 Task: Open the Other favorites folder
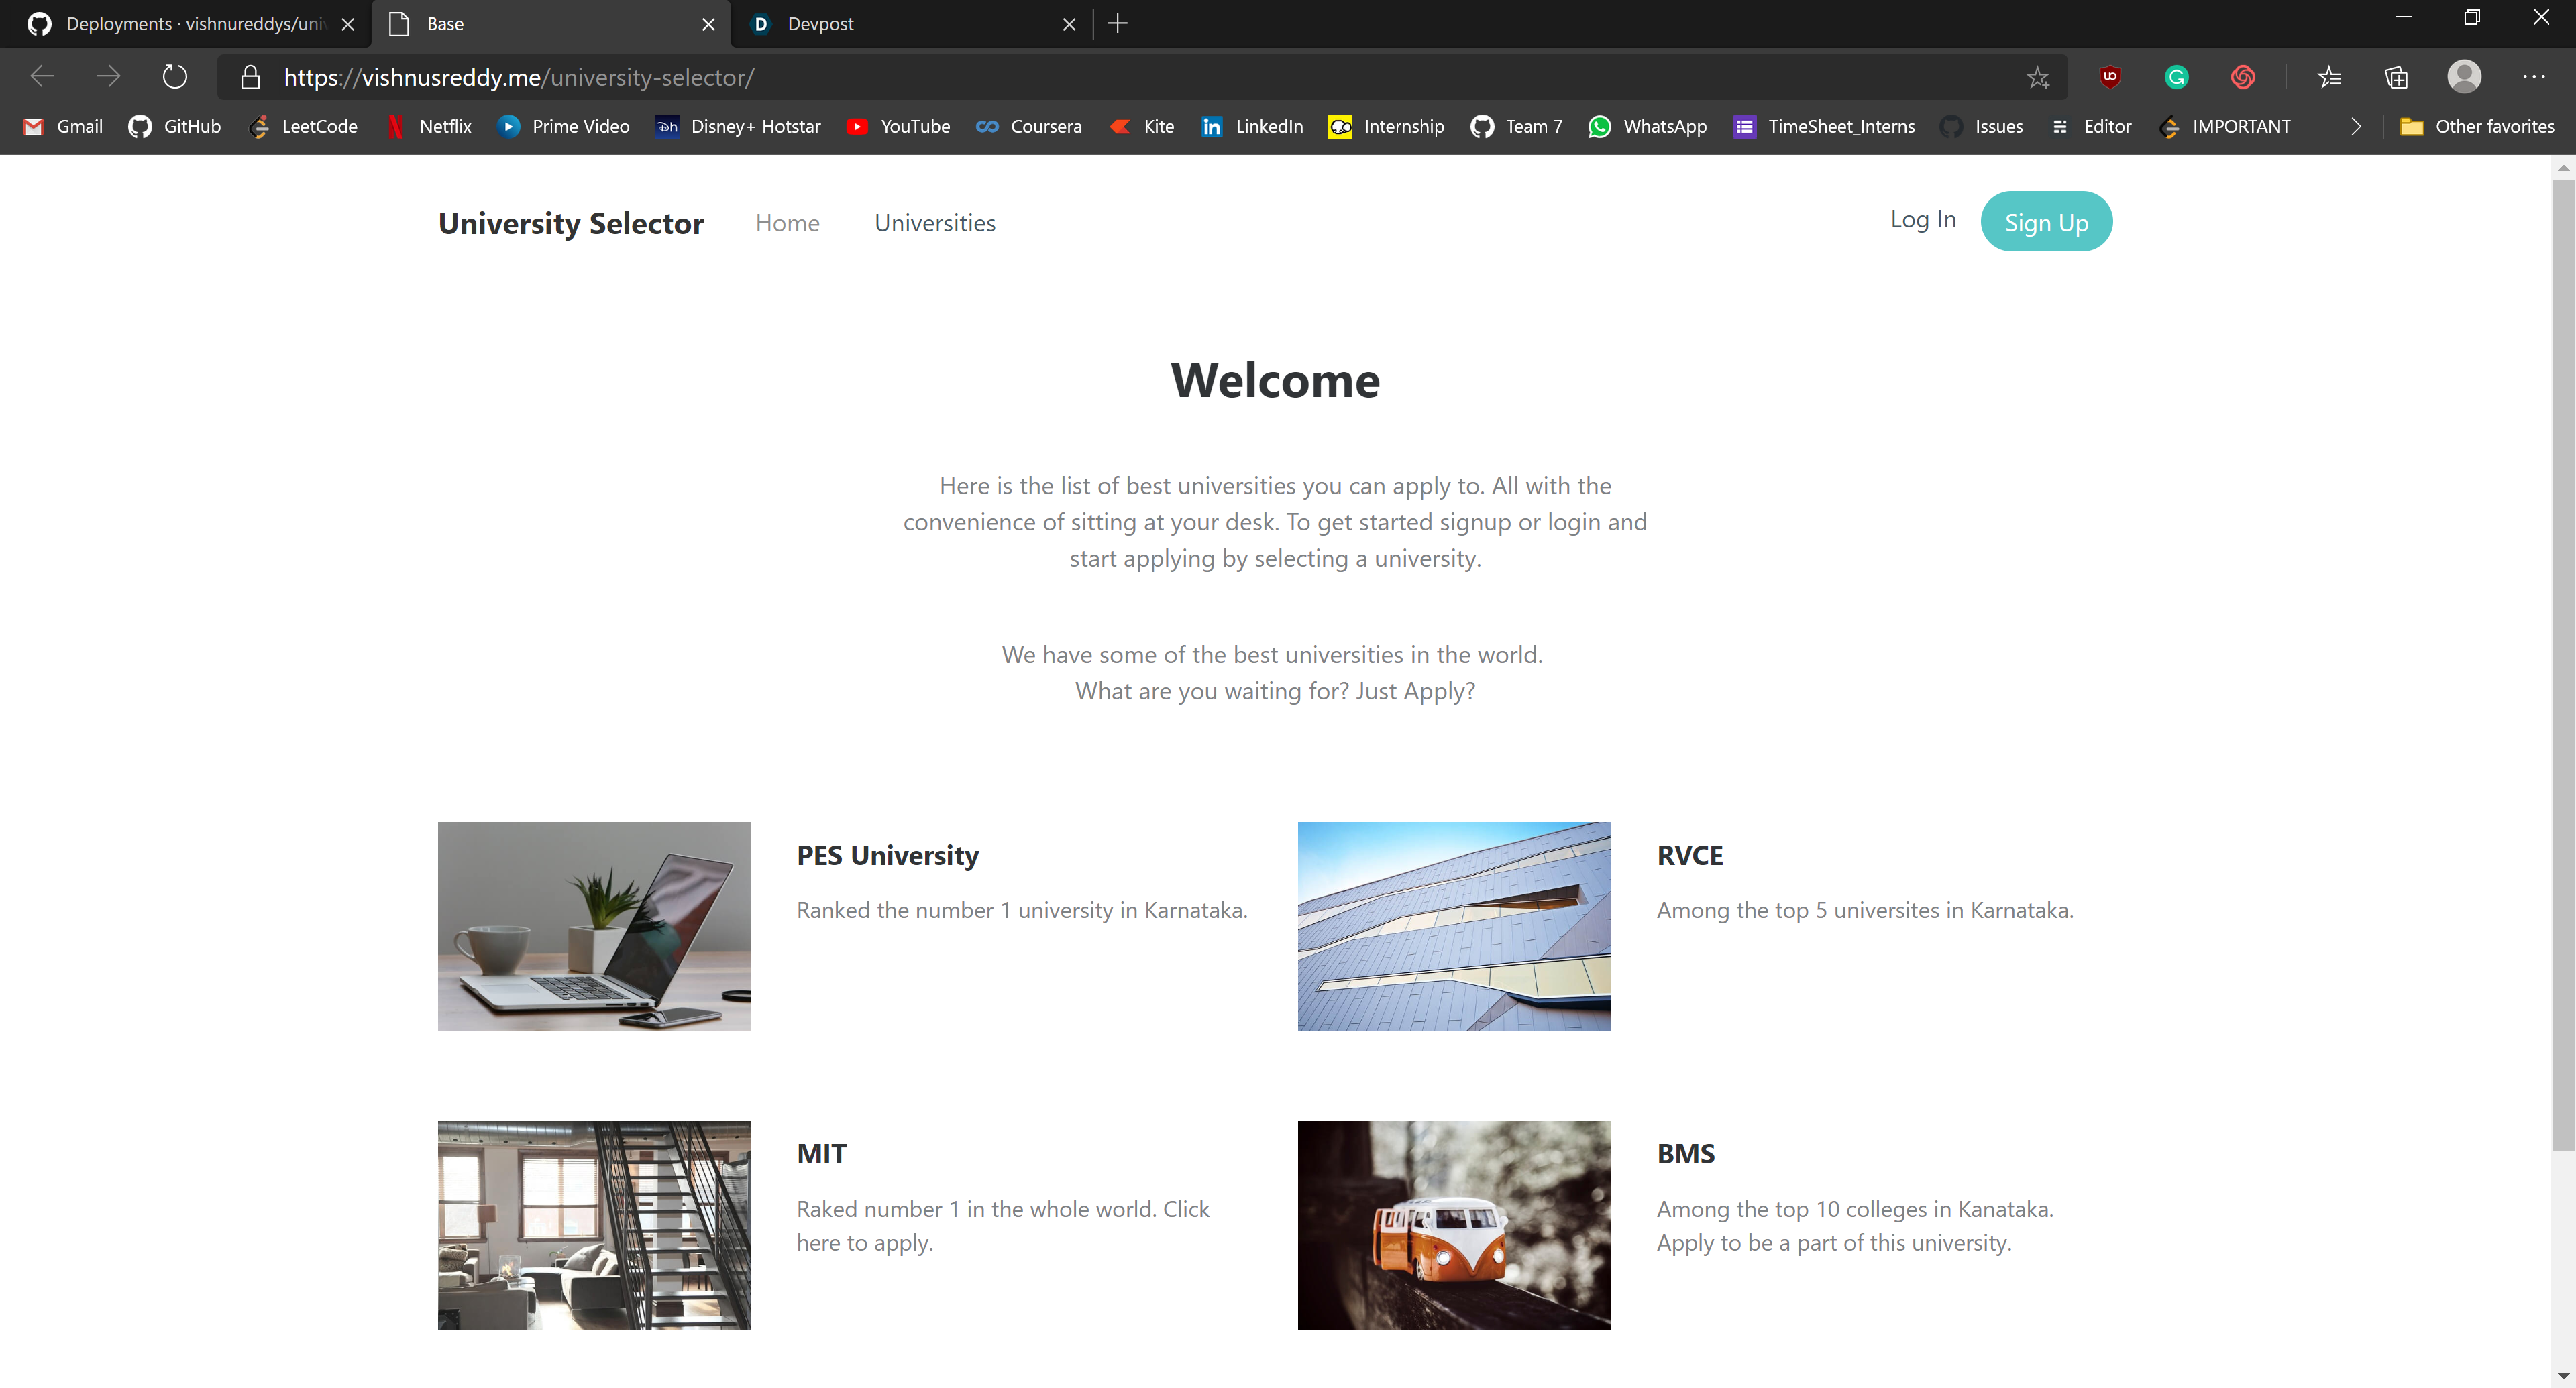coord(2477,127)
